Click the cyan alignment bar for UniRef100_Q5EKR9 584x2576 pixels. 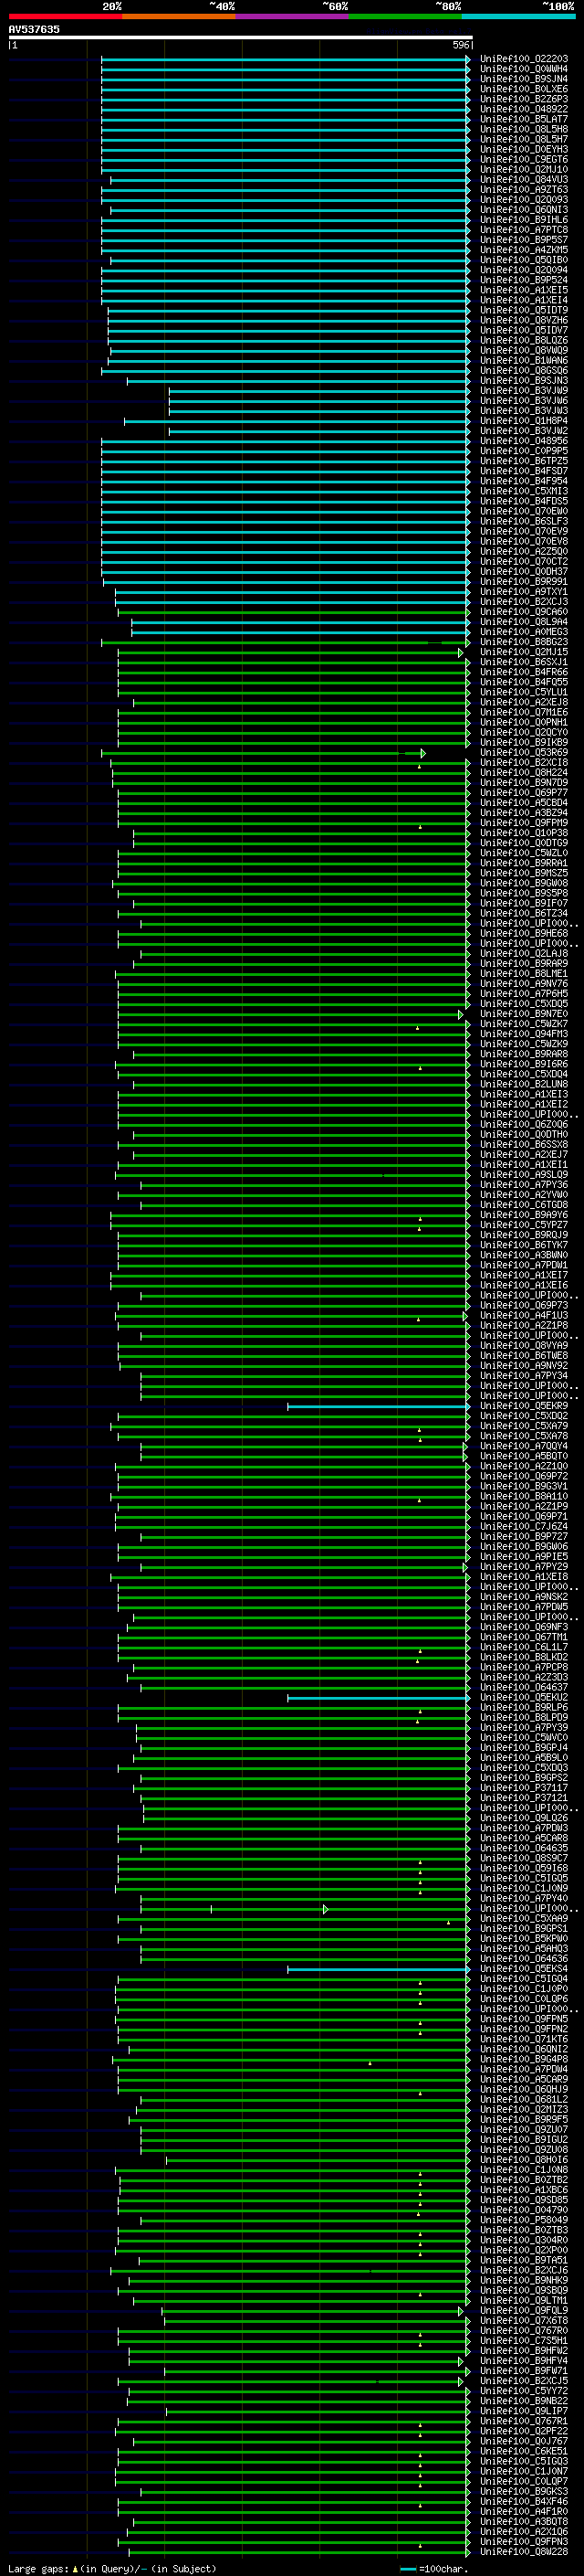click(379, 1407)
